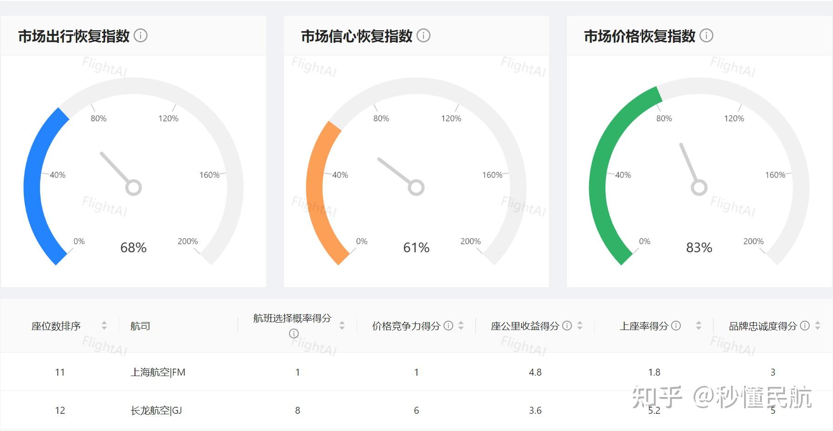This screenshot has width=833, height=431.
Task: Select the 市场出行恢复指数 card title
Action: (74, 36)
